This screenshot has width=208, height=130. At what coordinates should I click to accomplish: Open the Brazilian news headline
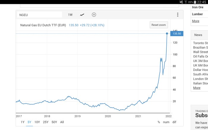pos(201,47)
